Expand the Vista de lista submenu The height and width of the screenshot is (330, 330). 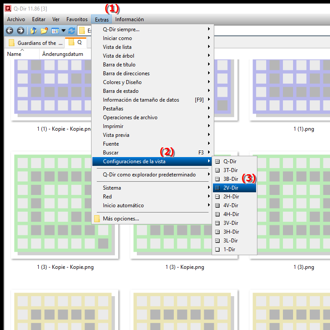click(x=152, y=47)
